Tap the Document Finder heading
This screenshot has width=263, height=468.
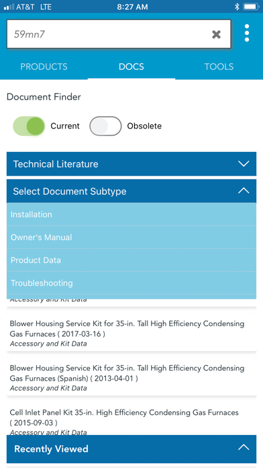point(44,97)
